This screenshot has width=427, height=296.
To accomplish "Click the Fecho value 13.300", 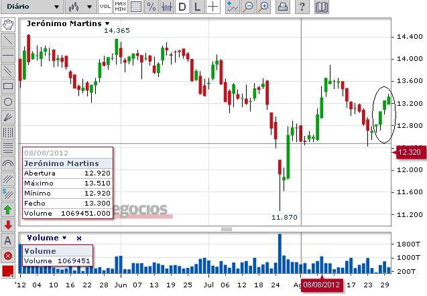I will tap(97, 203).
